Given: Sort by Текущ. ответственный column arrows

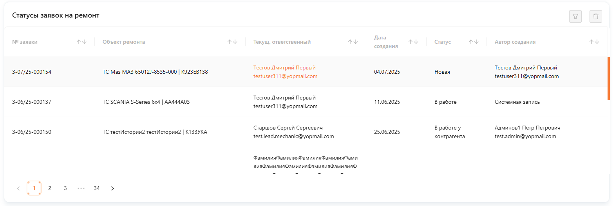Looking at the screenshot, I should click(x=353, y=42).
